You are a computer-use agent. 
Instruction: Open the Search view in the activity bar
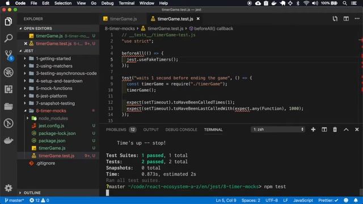pos(9,38)
